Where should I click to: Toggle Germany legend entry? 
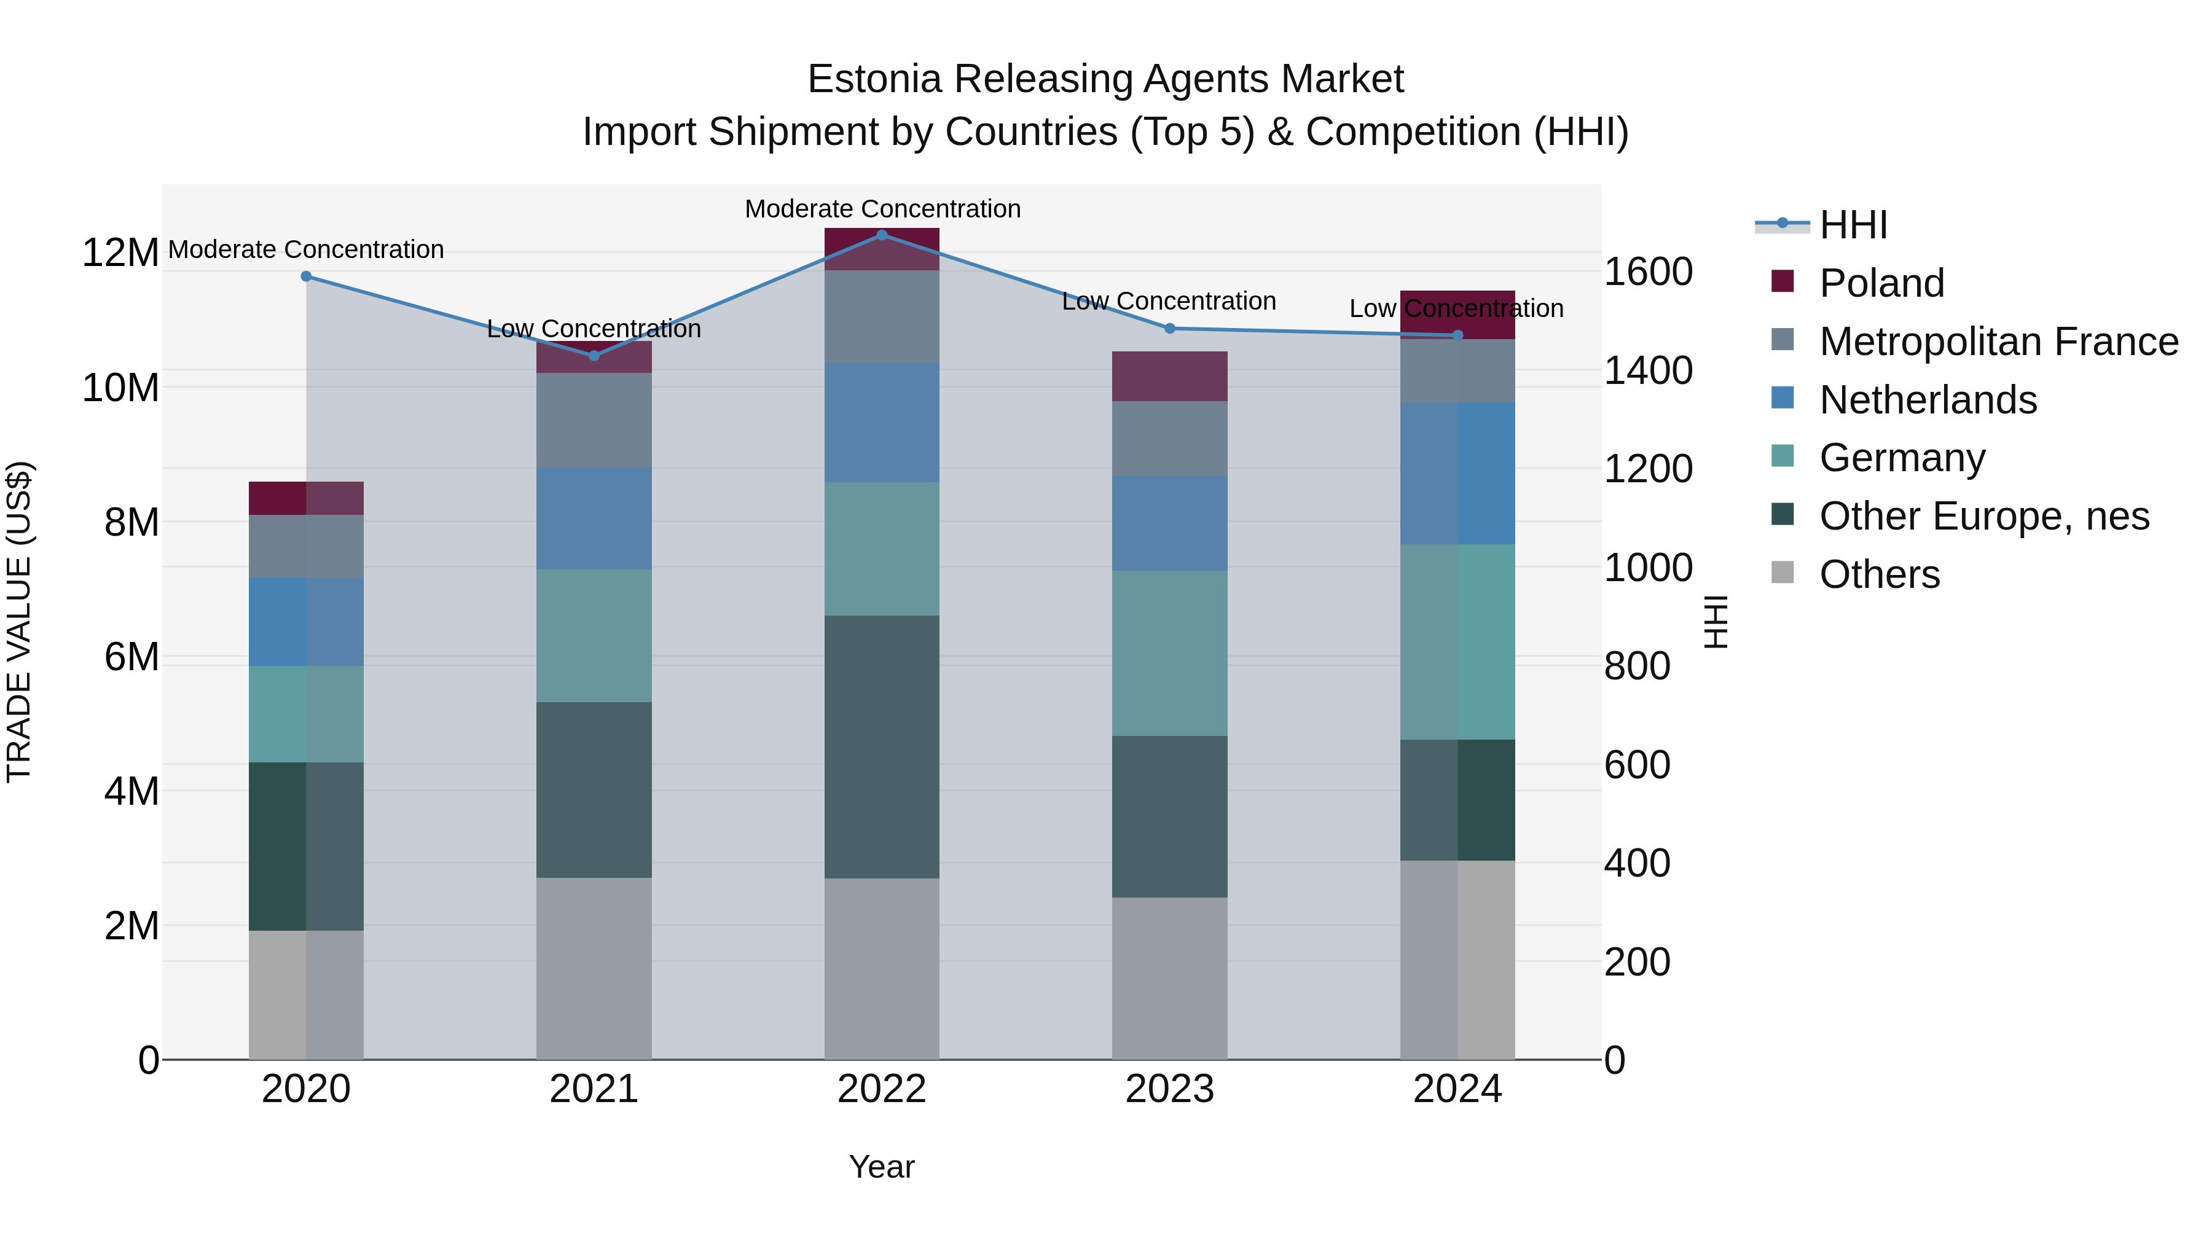coord(1878,458)
